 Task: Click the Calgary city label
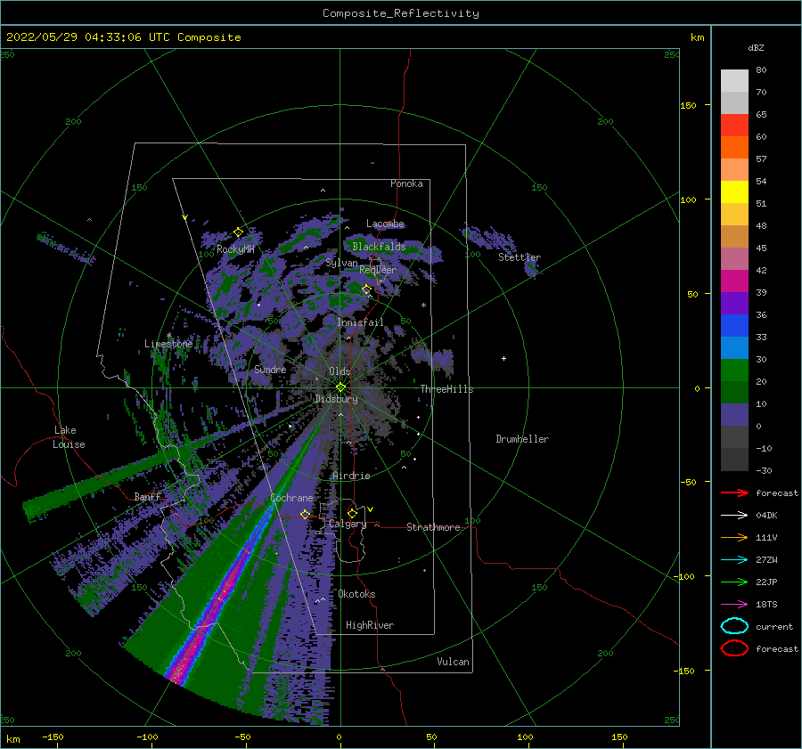pos(348,524)
